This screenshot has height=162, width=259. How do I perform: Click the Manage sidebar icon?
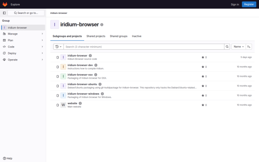(x=4, y=34)
